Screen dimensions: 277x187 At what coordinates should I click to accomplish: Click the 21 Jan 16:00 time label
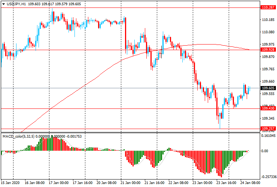click(154, 183)
